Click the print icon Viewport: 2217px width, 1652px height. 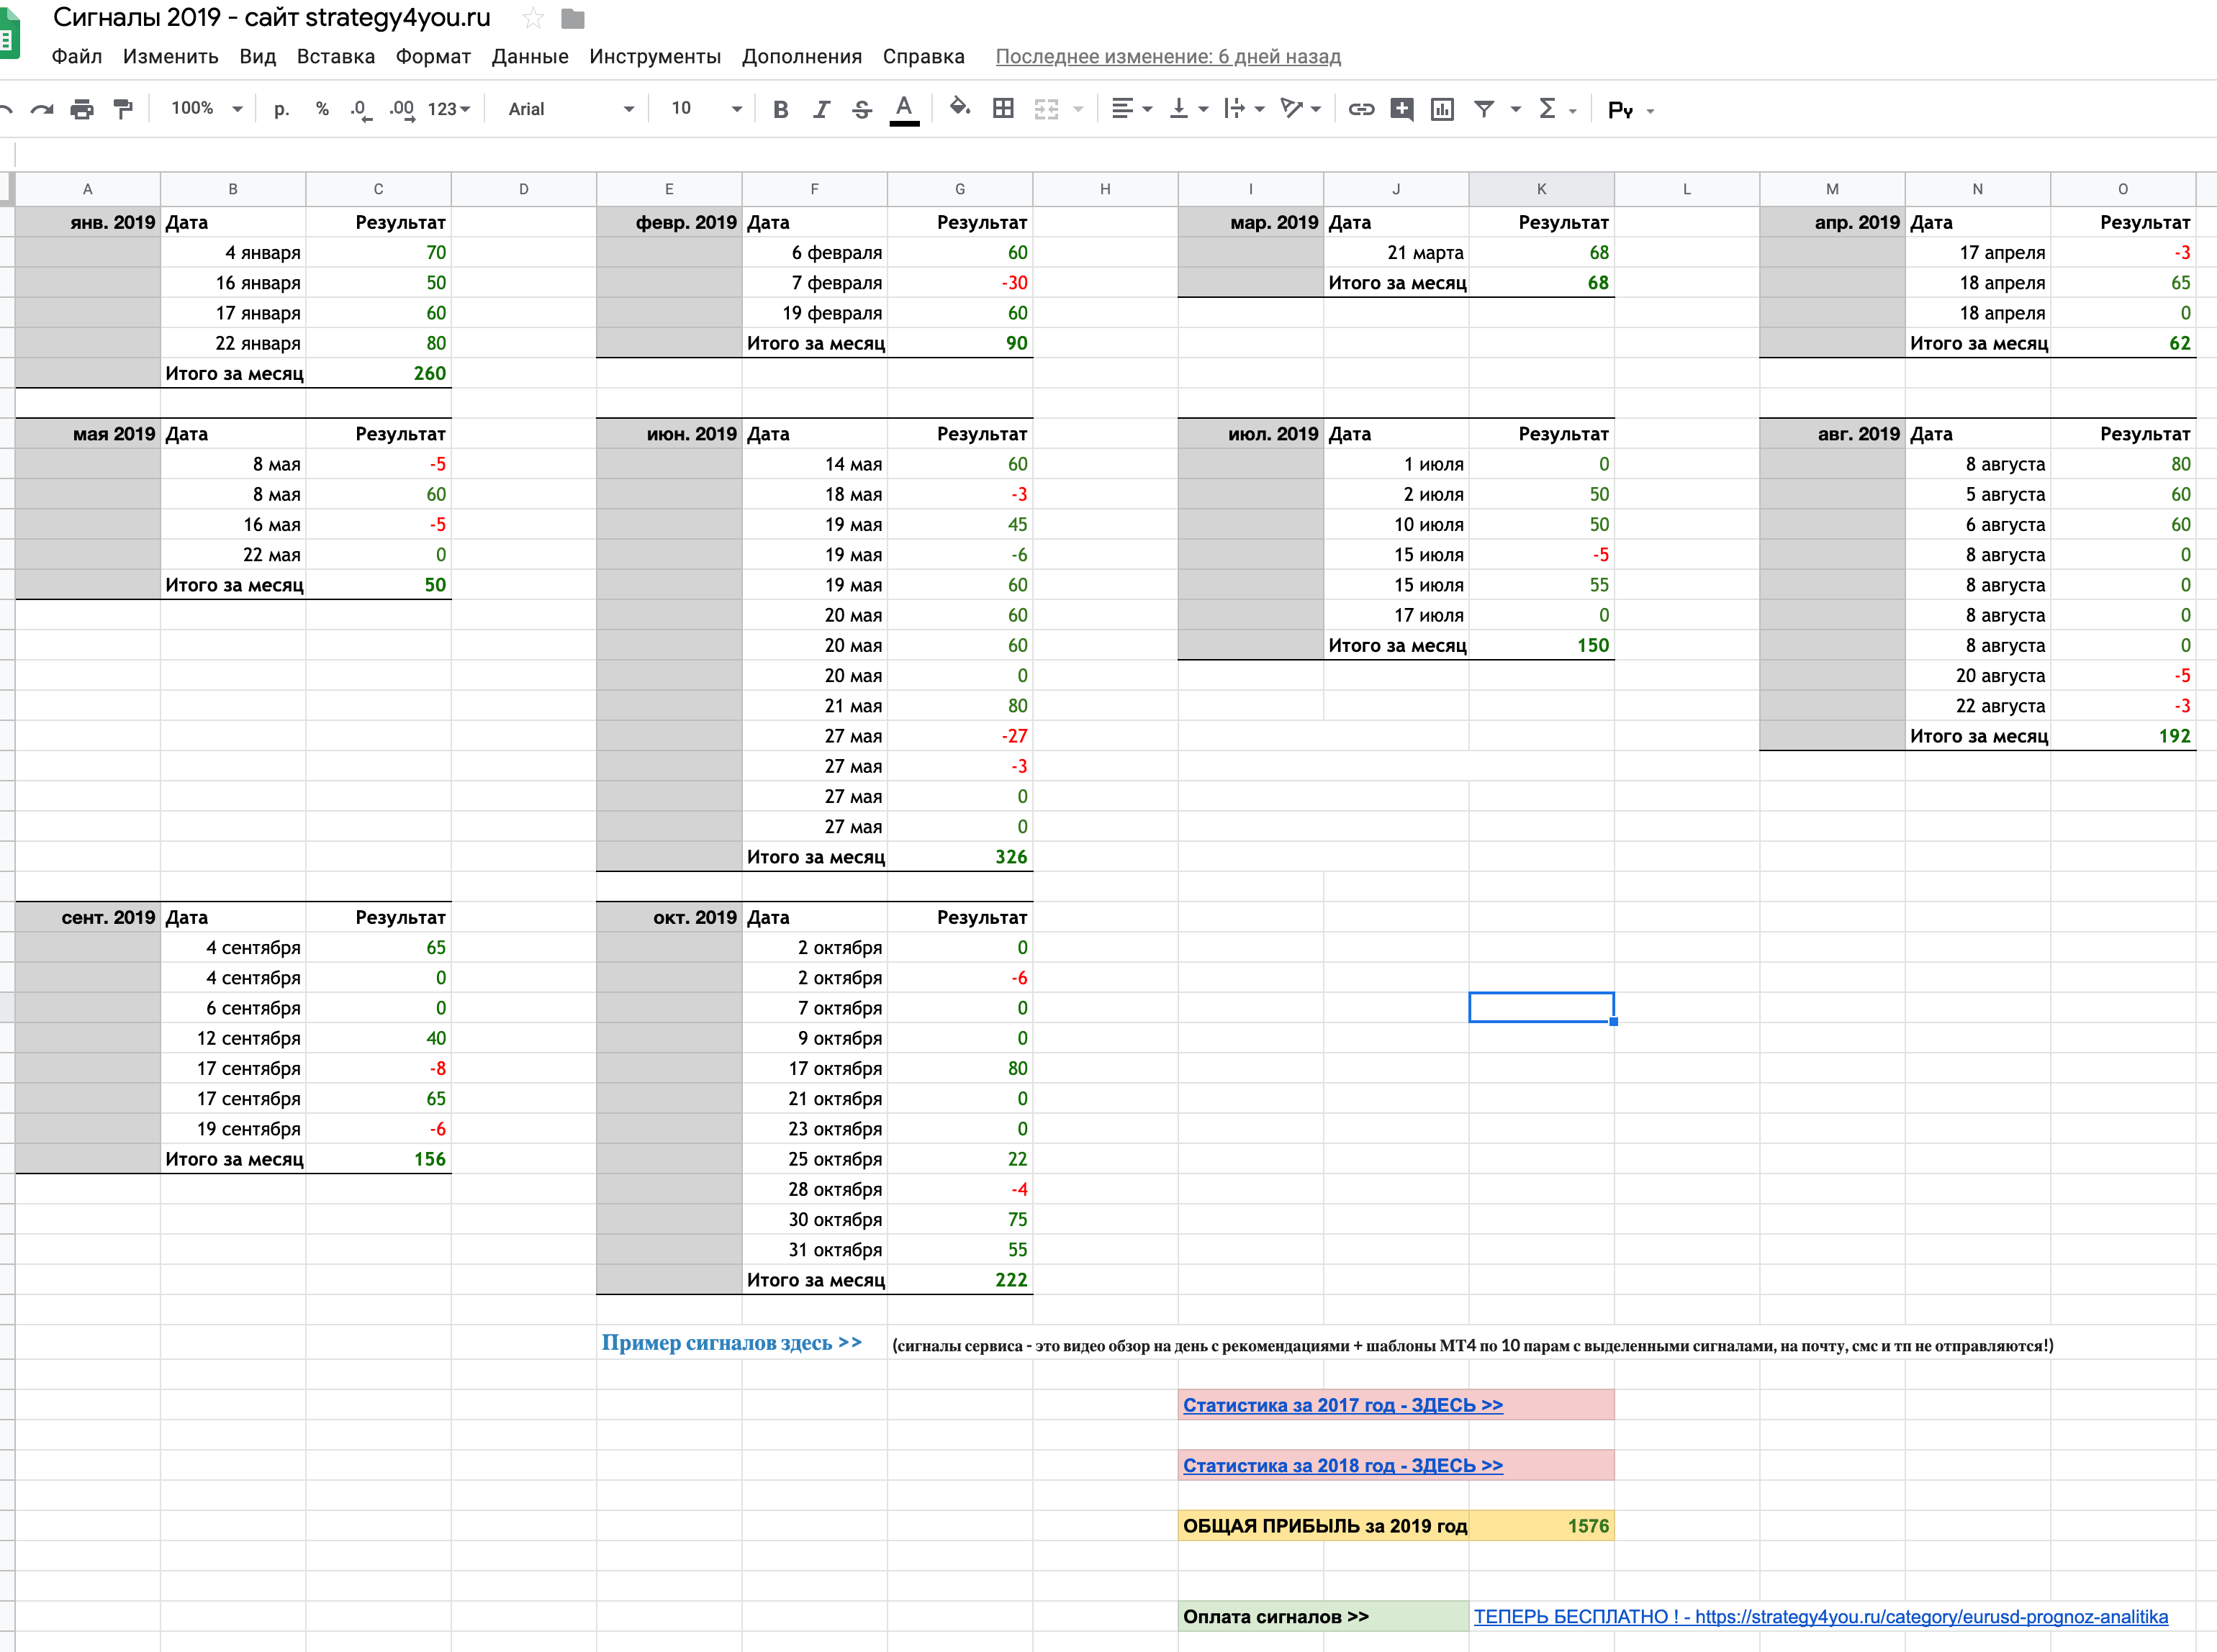[x=82, y=109]
